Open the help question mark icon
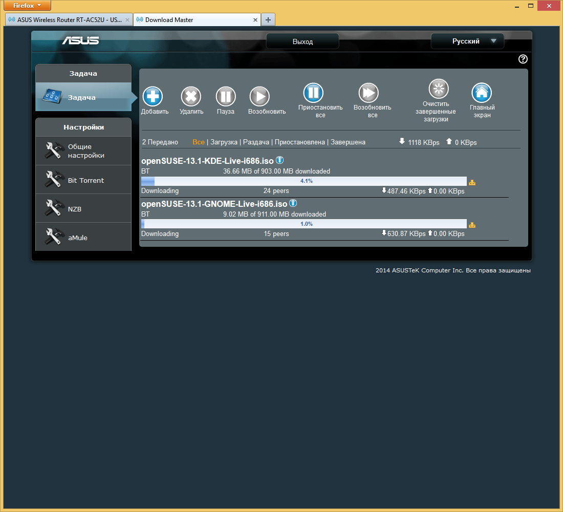 pos(523,59)
